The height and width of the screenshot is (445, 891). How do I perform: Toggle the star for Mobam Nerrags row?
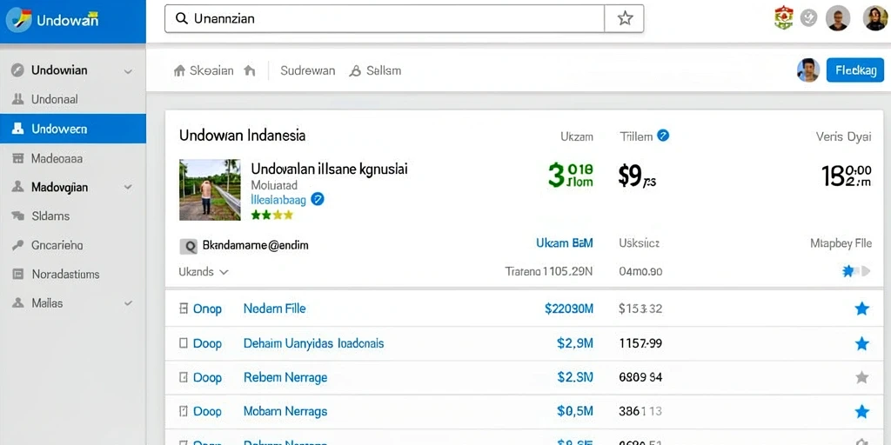(x=862, y=411)
